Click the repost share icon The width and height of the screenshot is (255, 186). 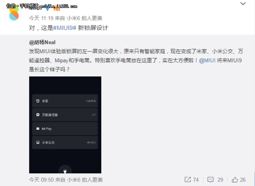pos(188,180)
